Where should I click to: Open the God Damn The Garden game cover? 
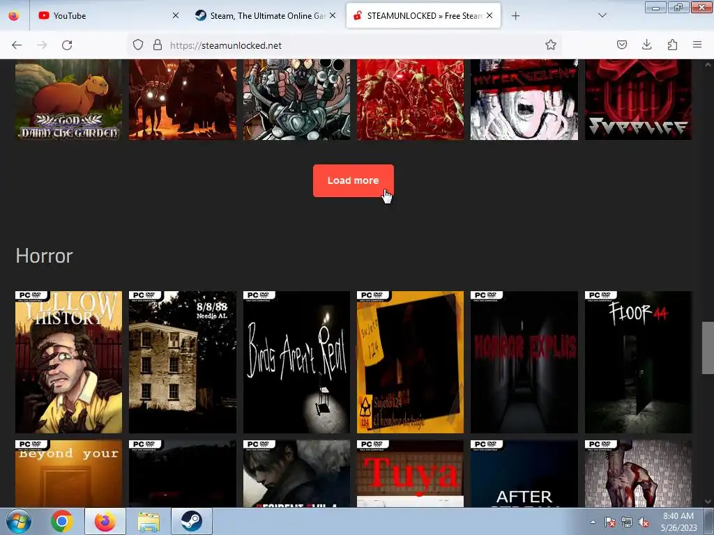69,99
